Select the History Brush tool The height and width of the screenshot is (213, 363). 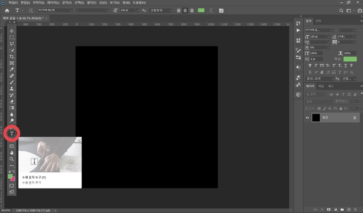[x=12, y=95]
